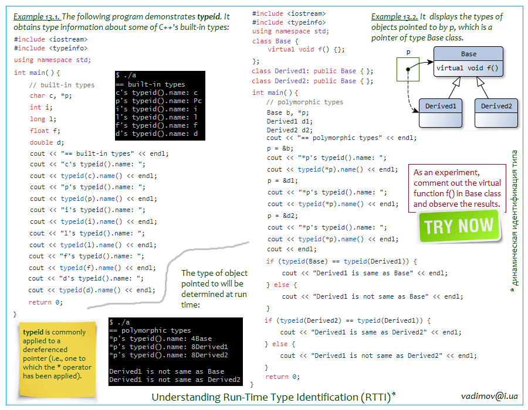The width and height of the screenshot is (528, 410).
Task: Click the Example 13.2. heading link
Action: (x=395, y=16)
